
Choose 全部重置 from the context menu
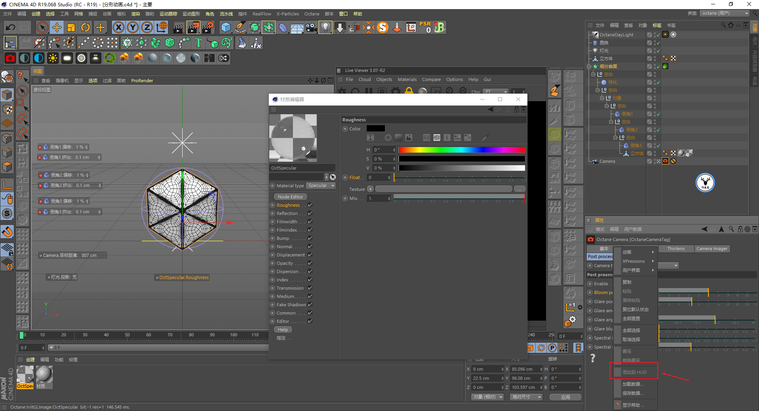click(636, 319)
